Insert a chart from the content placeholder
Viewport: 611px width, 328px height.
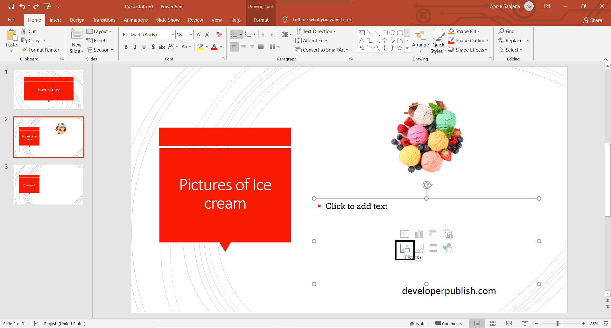(x=419, y=234)
